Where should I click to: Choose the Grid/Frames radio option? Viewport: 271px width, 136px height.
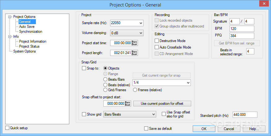click(105, 90)
